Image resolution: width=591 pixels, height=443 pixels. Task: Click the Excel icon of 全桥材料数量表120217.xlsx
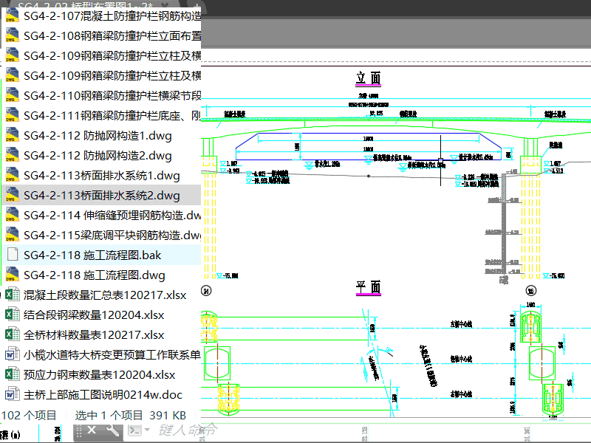[12, 335]
